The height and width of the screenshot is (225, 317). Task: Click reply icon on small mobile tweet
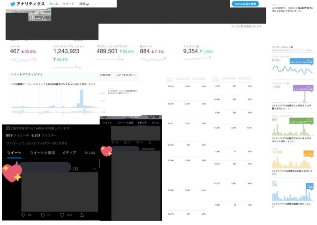pyautogui.click(x=113, y=142)
